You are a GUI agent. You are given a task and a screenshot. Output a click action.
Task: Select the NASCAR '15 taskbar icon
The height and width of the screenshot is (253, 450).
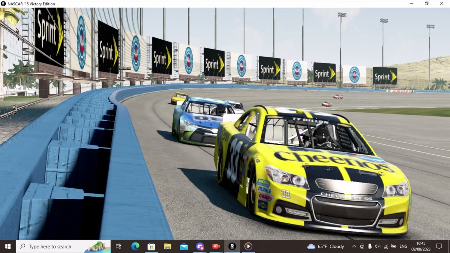coord(232,246)
